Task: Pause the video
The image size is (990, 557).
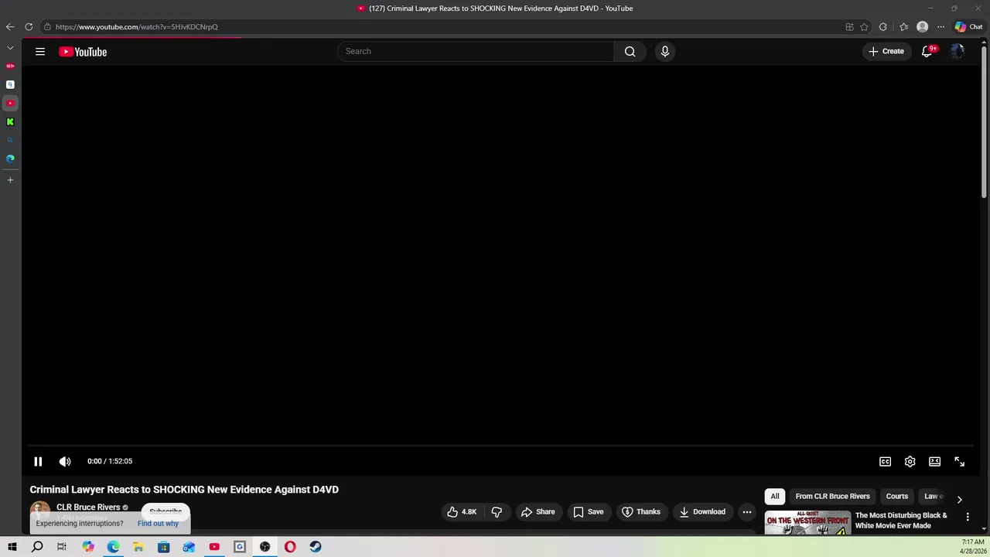Action: (38, 461)
